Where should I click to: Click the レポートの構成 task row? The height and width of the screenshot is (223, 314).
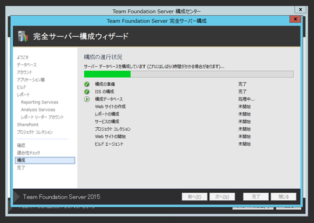pos(173,114)
